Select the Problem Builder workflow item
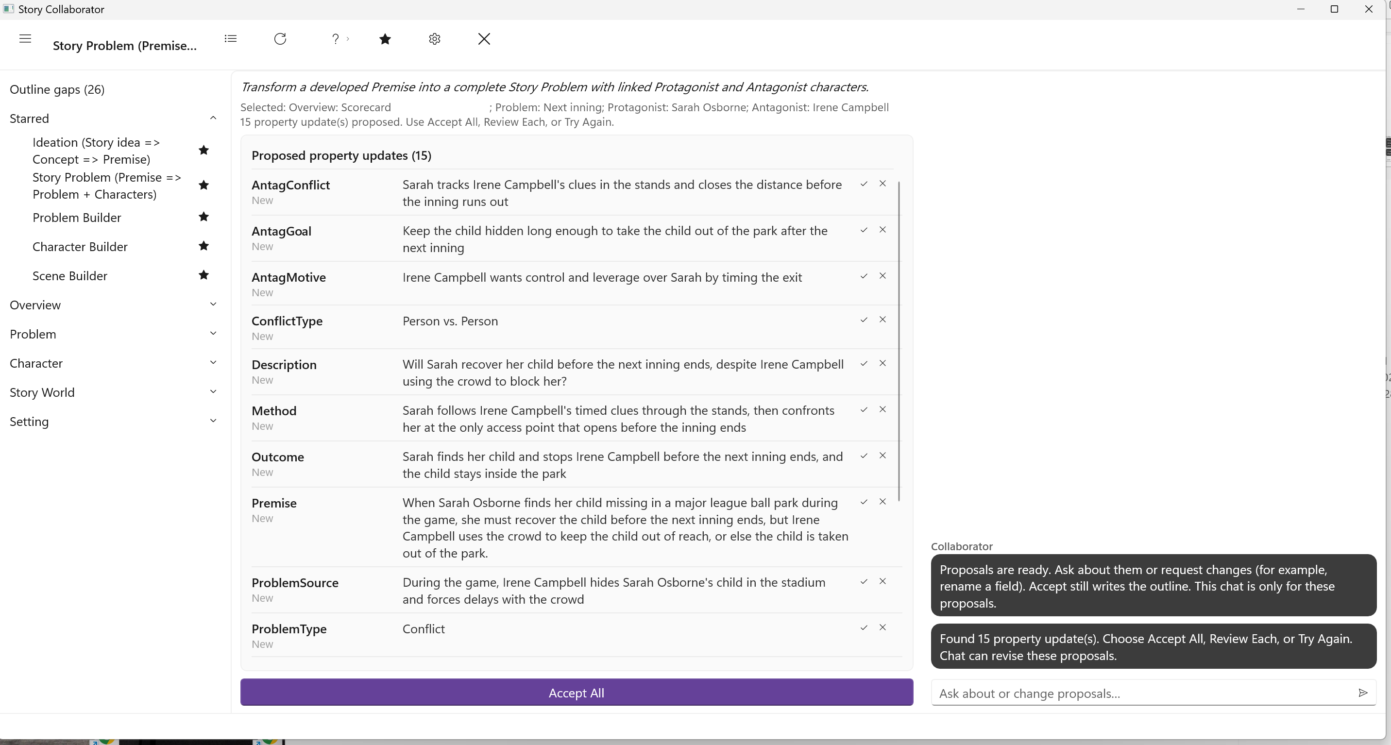This screenshot has width=1391, height=745. coord(77,218)
